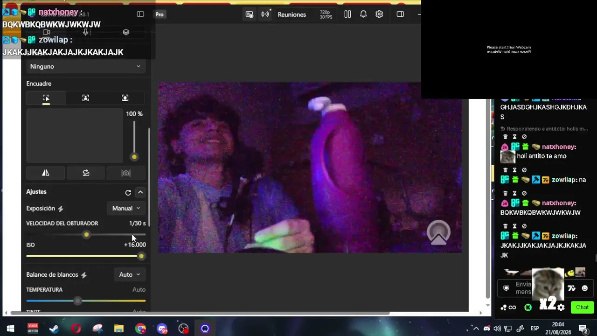Open Camo settings gear
Image resolution: width=597 pixels, height=336 pixels.
pos(379,14)
